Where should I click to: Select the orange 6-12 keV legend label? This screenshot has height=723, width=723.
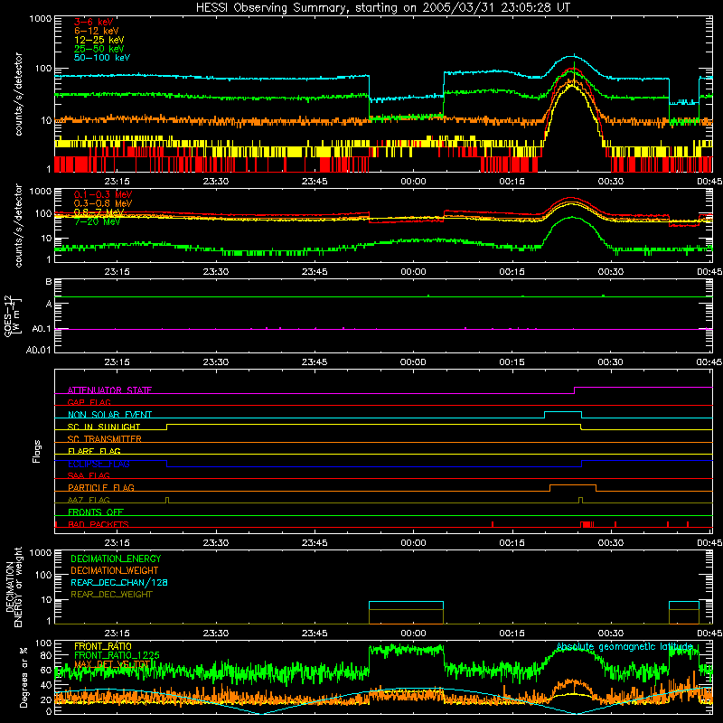pyautogui.click(x=97, y=31)
